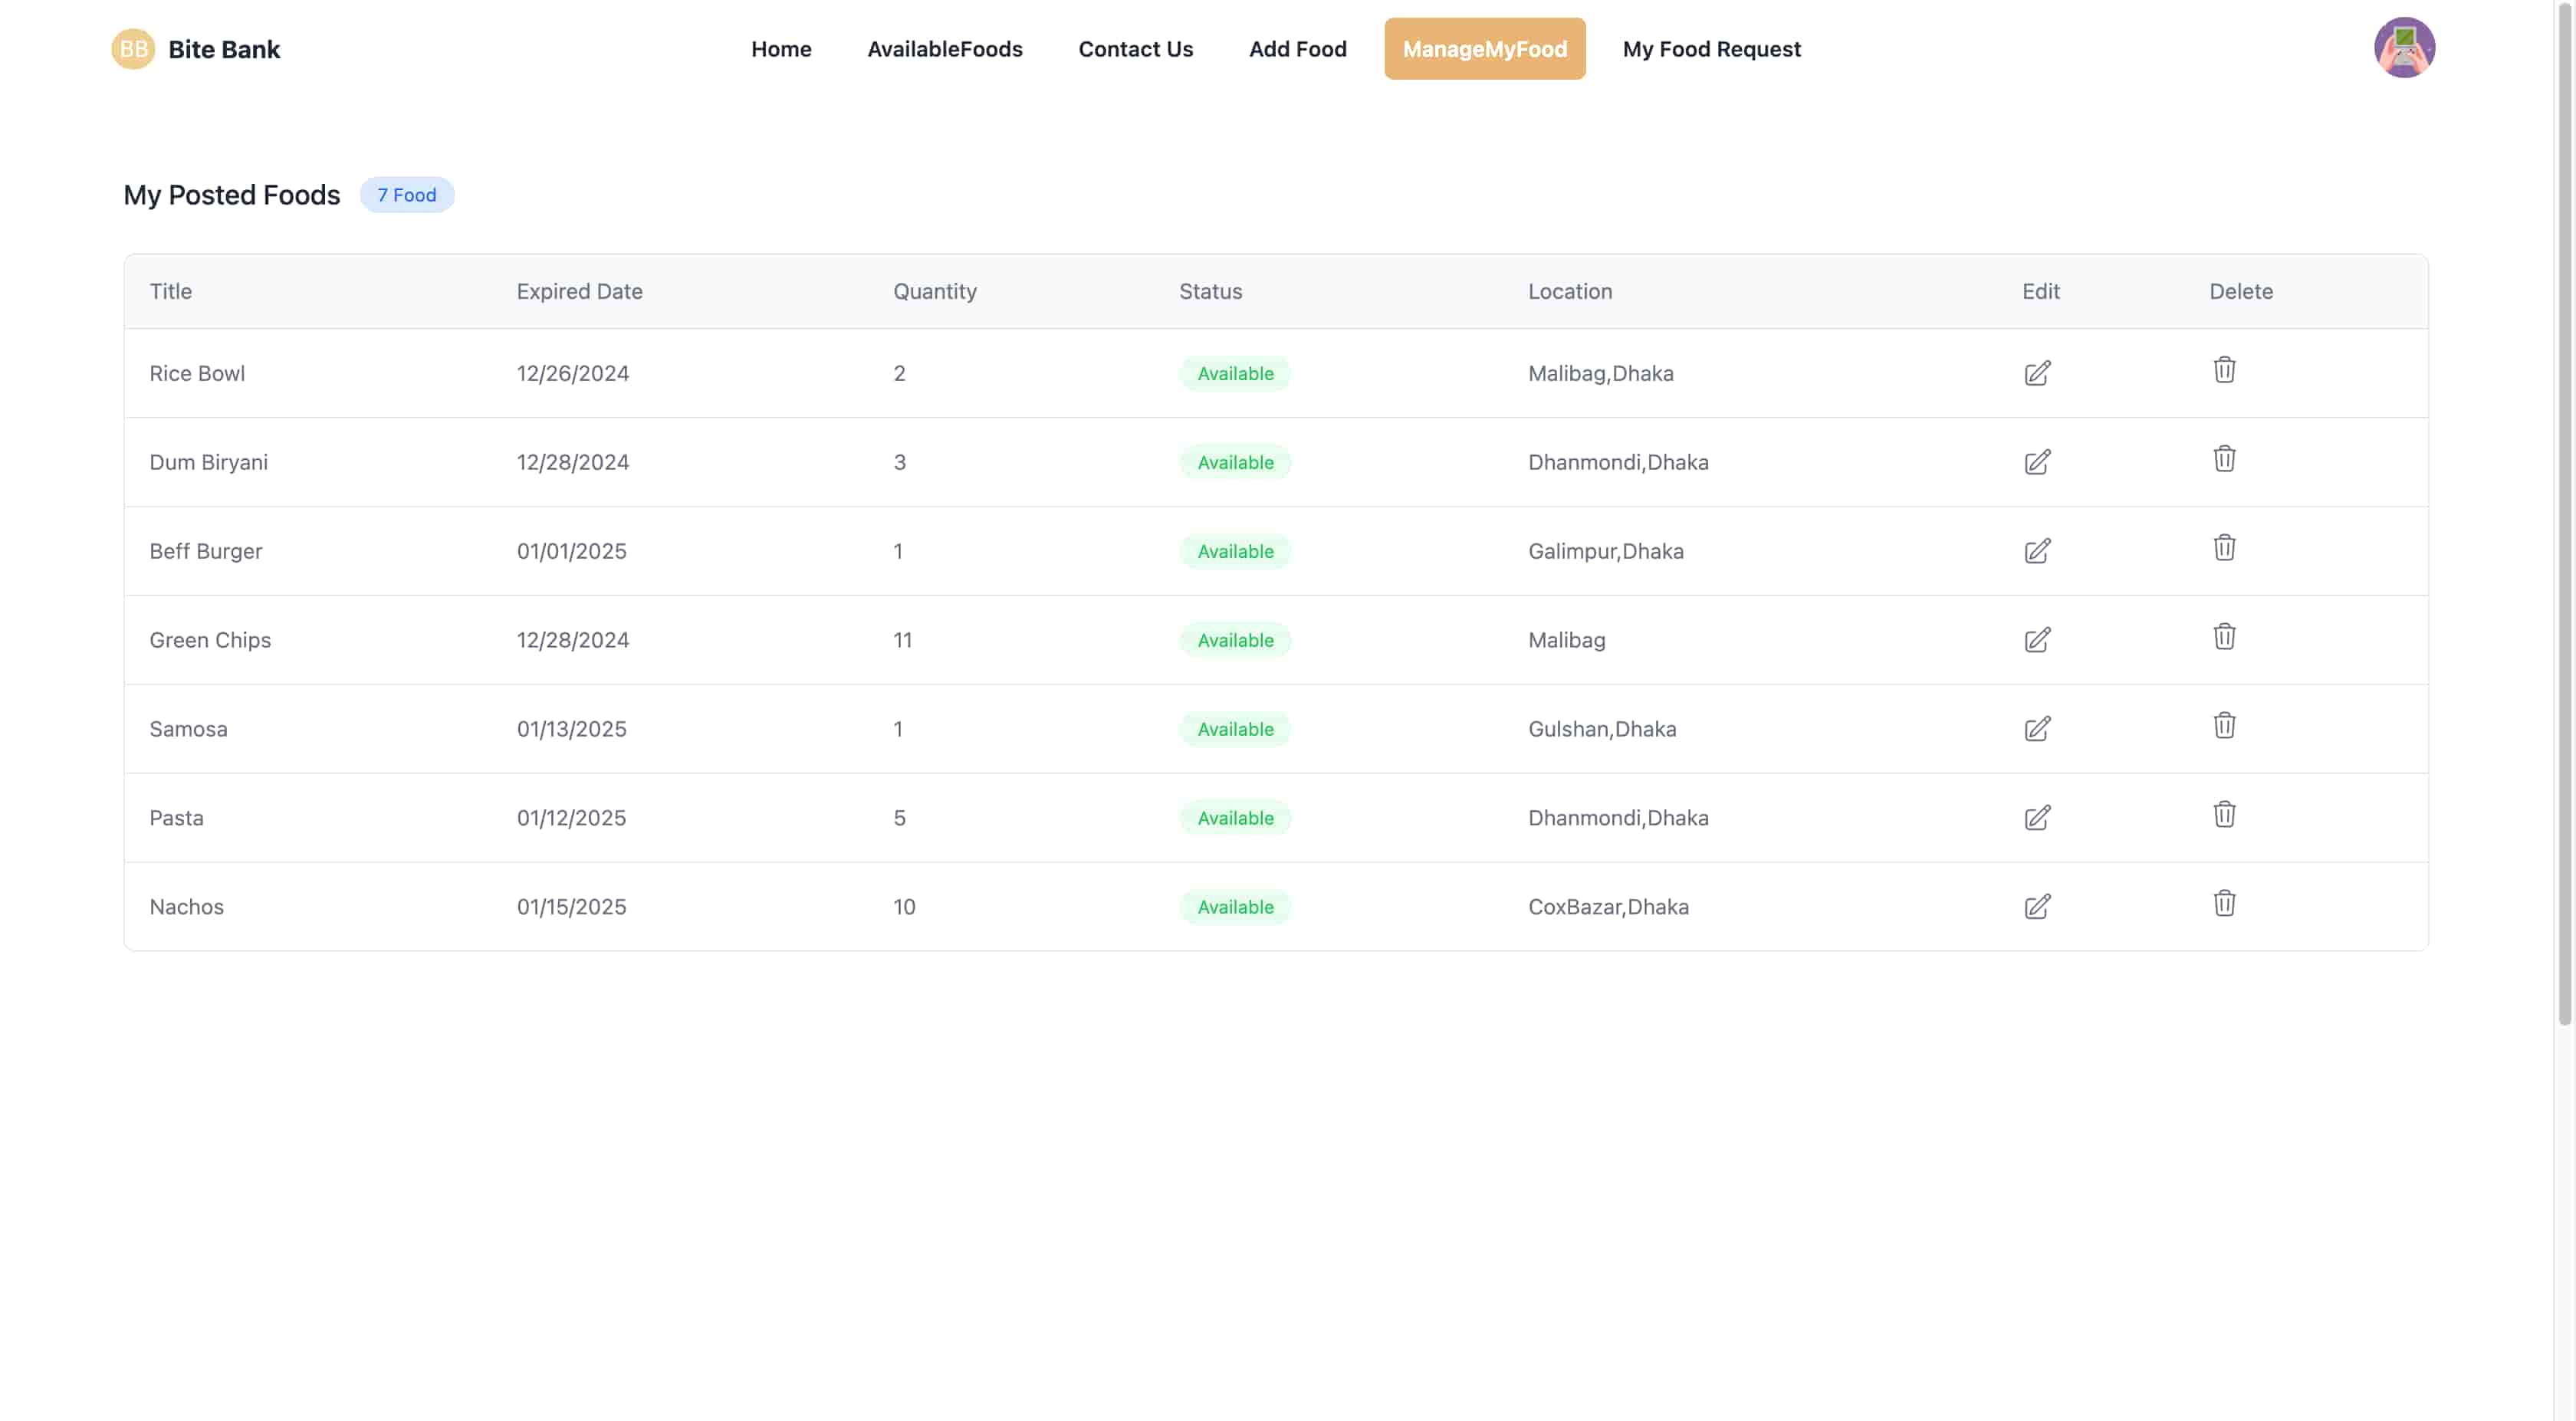
Task: Delete the Rice Bowl food entry
Action: (x=2224, y=370)
